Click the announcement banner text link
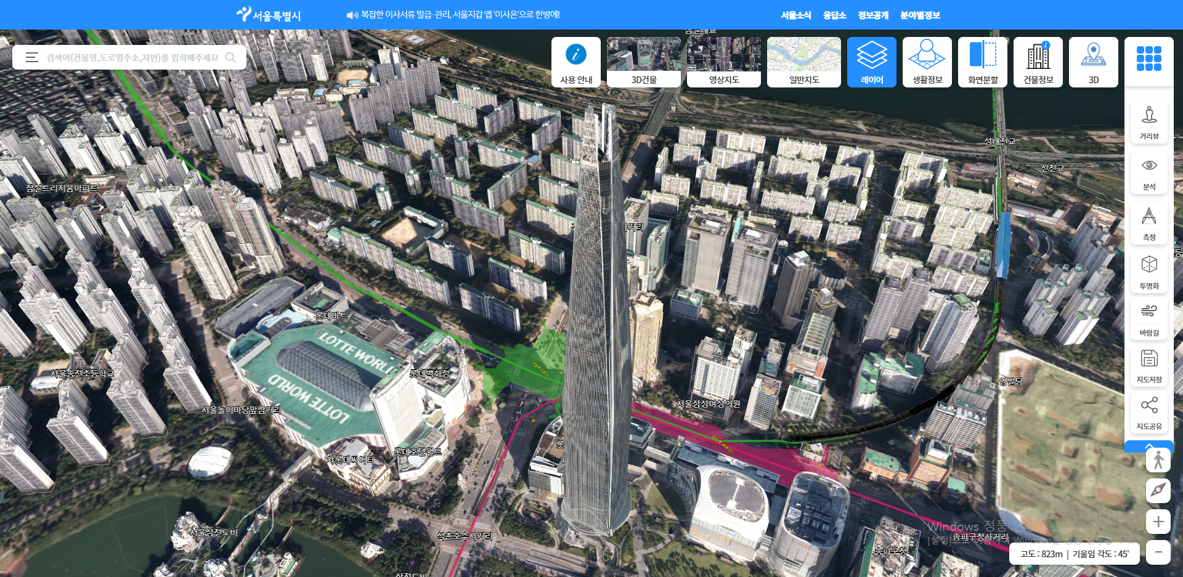The width and height of the screenshot is (1183, 577). click(460, 15)
